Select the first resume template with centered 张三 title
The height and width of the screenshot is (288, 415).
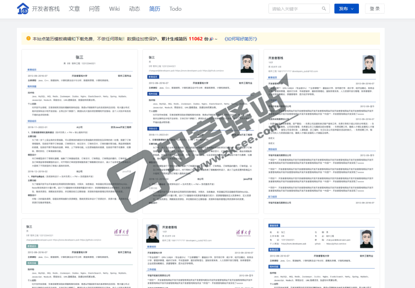[80, 131]
